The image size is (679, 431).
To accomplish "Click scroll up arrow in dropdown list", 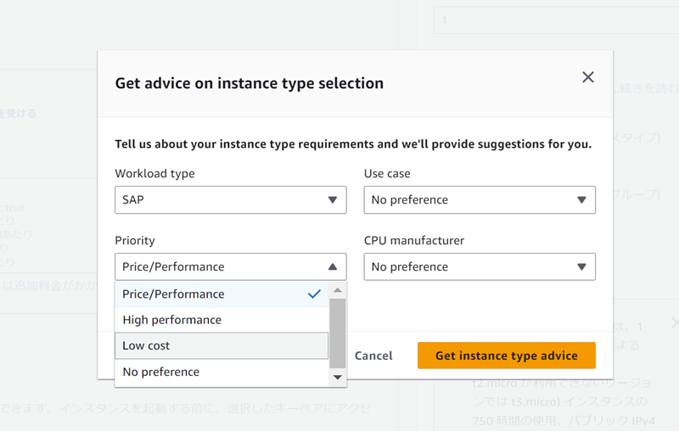I will [x=337, y=290].
